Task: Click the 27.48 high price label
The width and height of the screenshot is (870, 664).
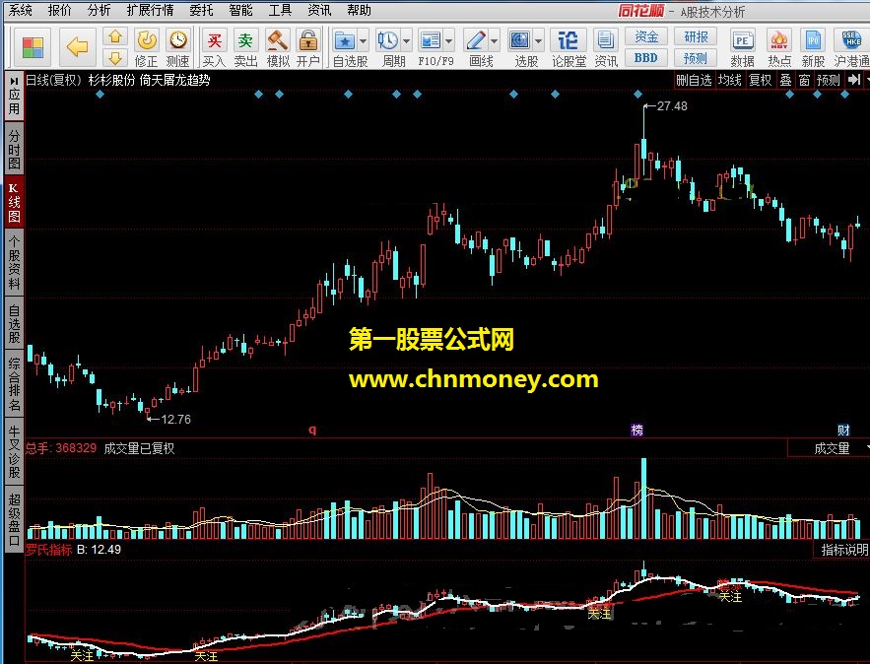Action: point(672,106)
